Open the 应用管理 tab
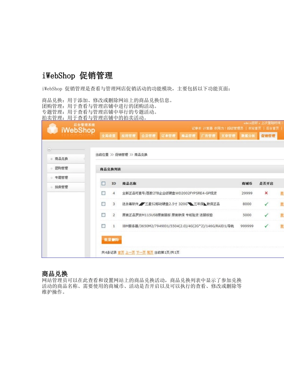284x368 pixels. pos(128,136)
